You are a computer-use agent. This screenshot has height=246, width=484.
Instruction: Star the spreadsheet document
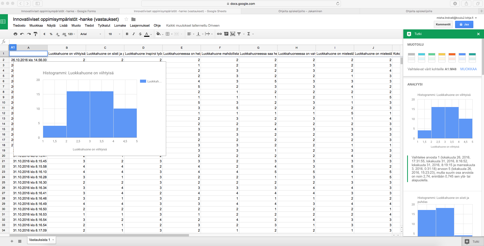pos(126,19)
